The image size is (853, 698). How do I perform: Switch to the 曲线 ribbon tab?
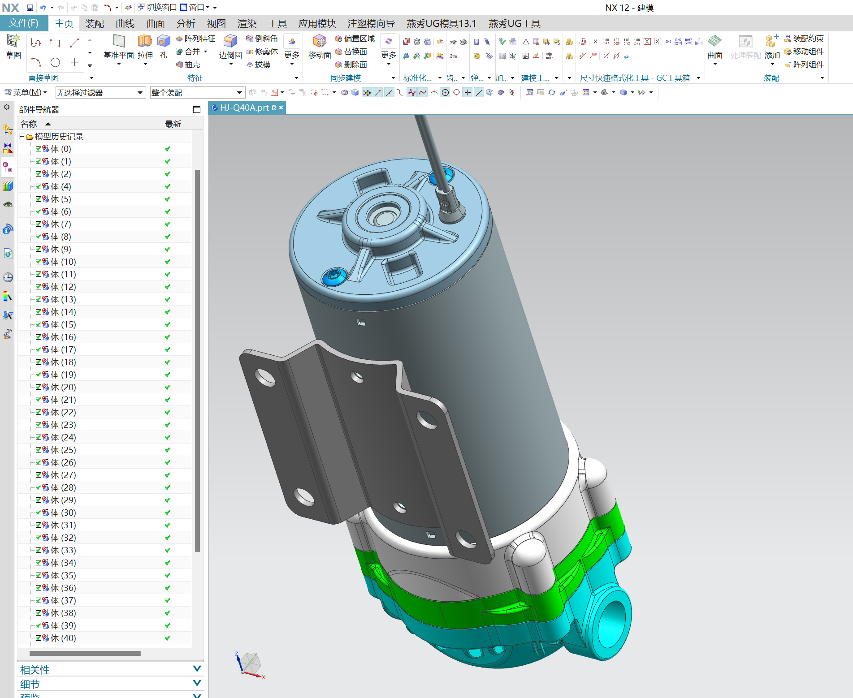pos(125,24)
